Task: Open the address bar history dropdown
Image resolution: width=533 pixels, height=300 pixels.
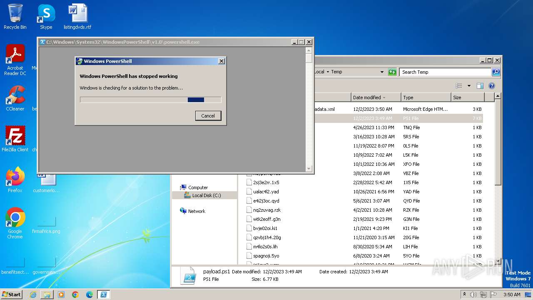Action: [x=382, y=72]
